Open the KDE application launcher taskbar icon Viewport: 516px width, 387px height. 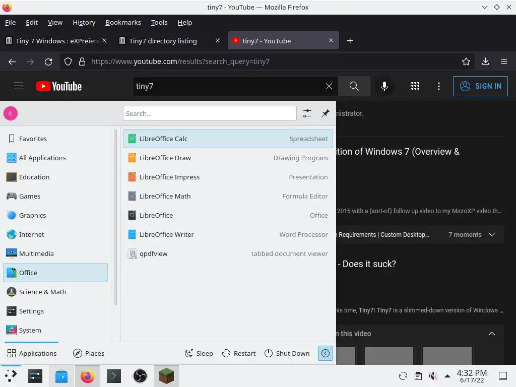[11, 376]
